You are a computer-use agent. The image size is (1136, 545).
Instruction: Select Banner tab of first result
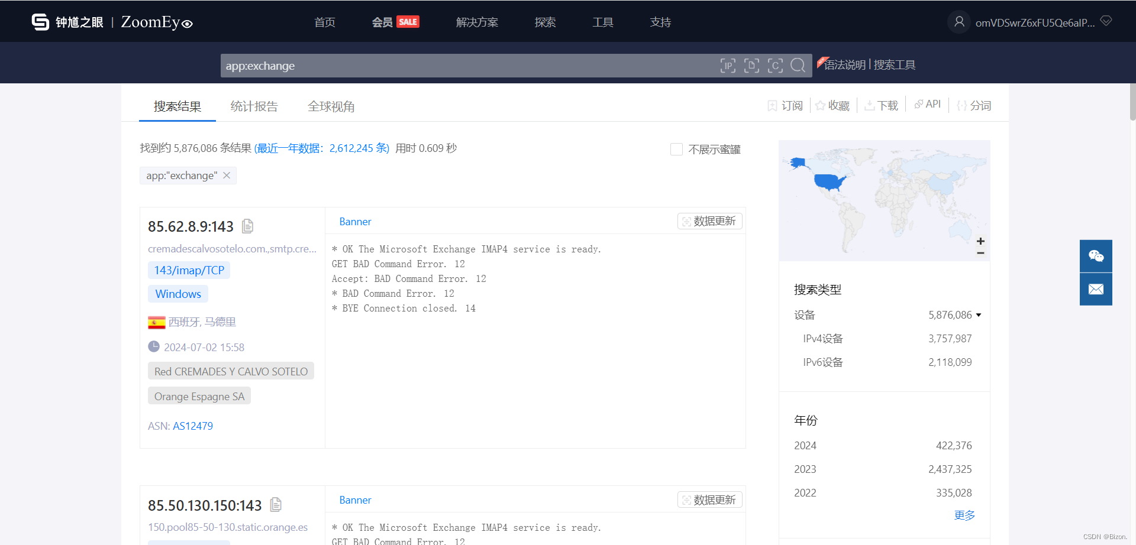pyautogui.click(x=355, y=222)
